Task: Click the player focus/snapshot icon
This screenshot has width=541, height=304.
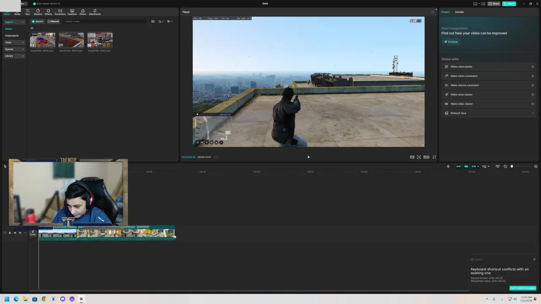Action: (419, 157)
